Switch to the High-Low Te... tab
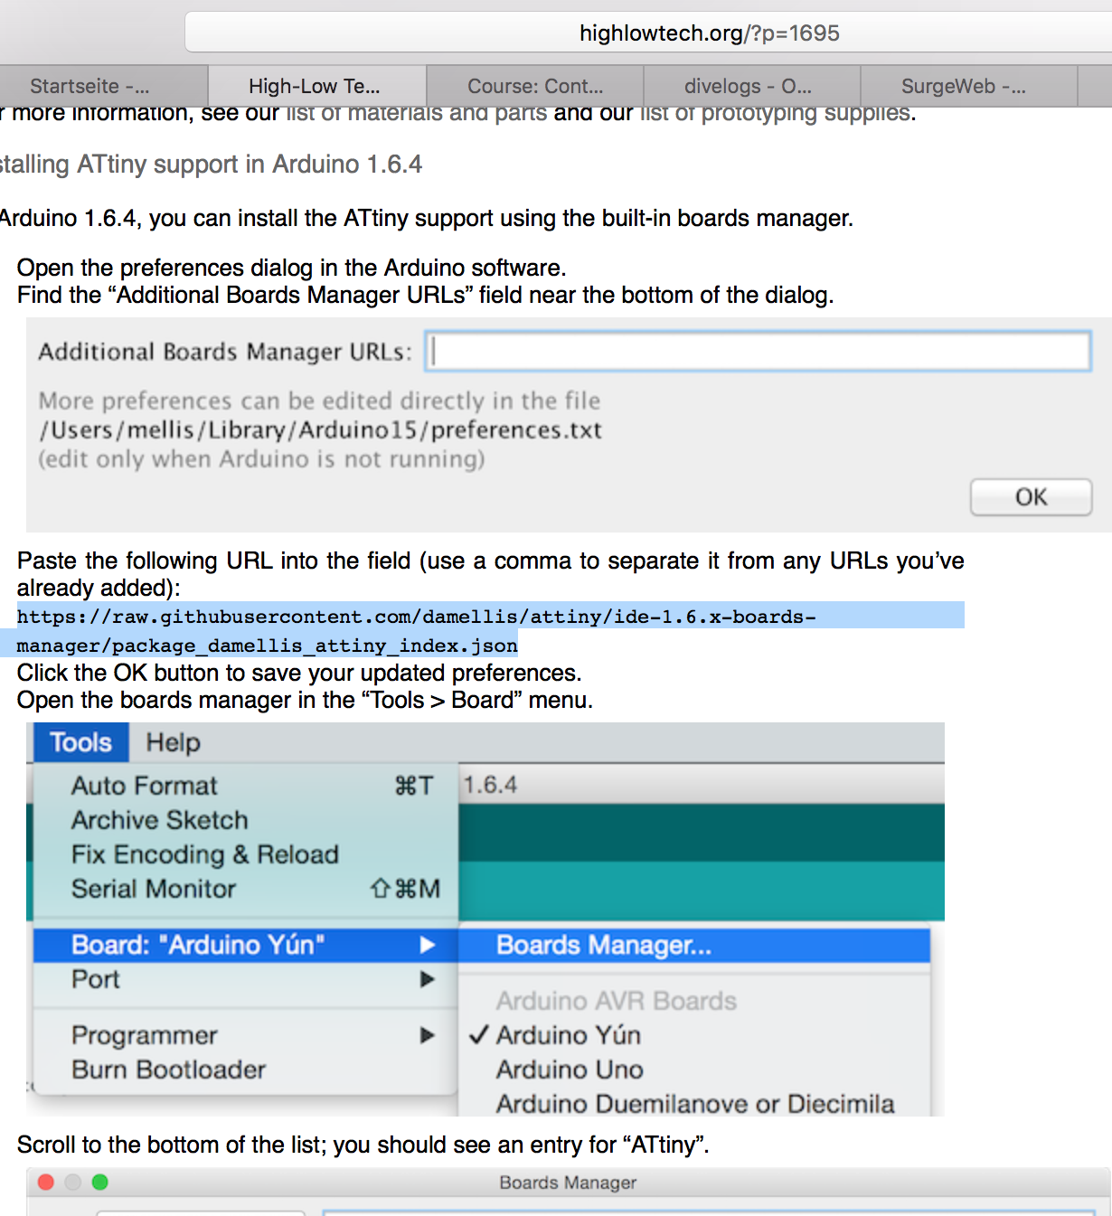1112x1216 pixels. (x=316, y=86)
